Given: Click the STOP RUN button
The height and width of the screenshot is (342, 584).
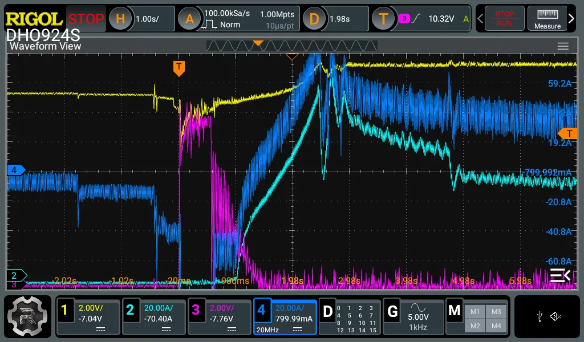Looking at the screenshot, I should 504,19.
